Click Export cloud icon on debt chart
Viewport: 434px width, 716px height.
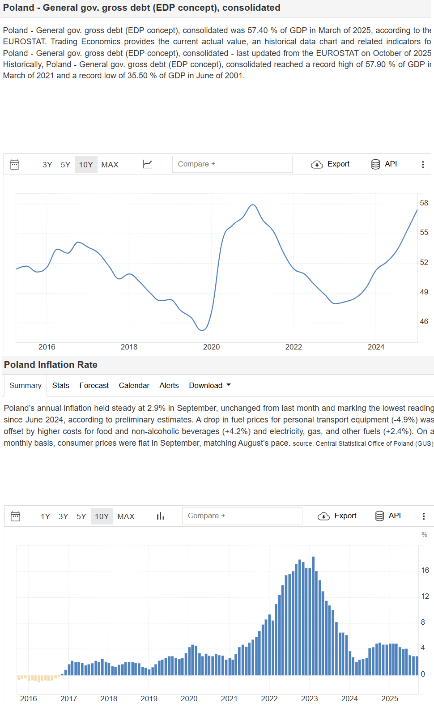click(317, 165)
